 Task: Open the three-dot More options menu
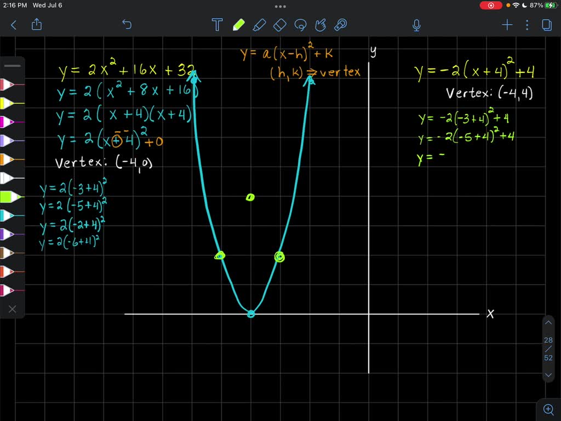coord(527,25)
